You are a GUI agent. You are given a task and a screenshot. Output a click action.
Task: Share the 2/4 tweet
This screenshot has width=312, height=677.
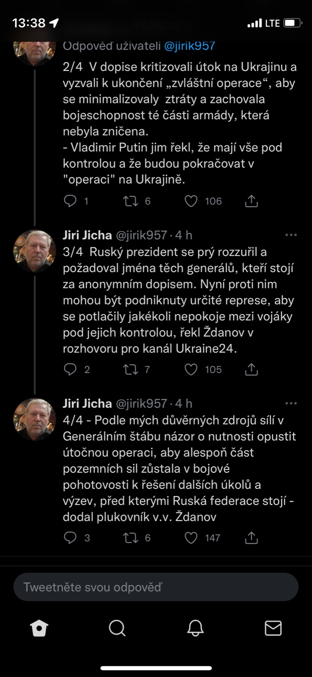(252, 201)
